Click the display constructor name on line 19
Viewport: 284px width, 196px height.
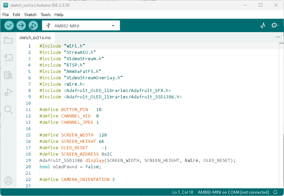point(95,160)
